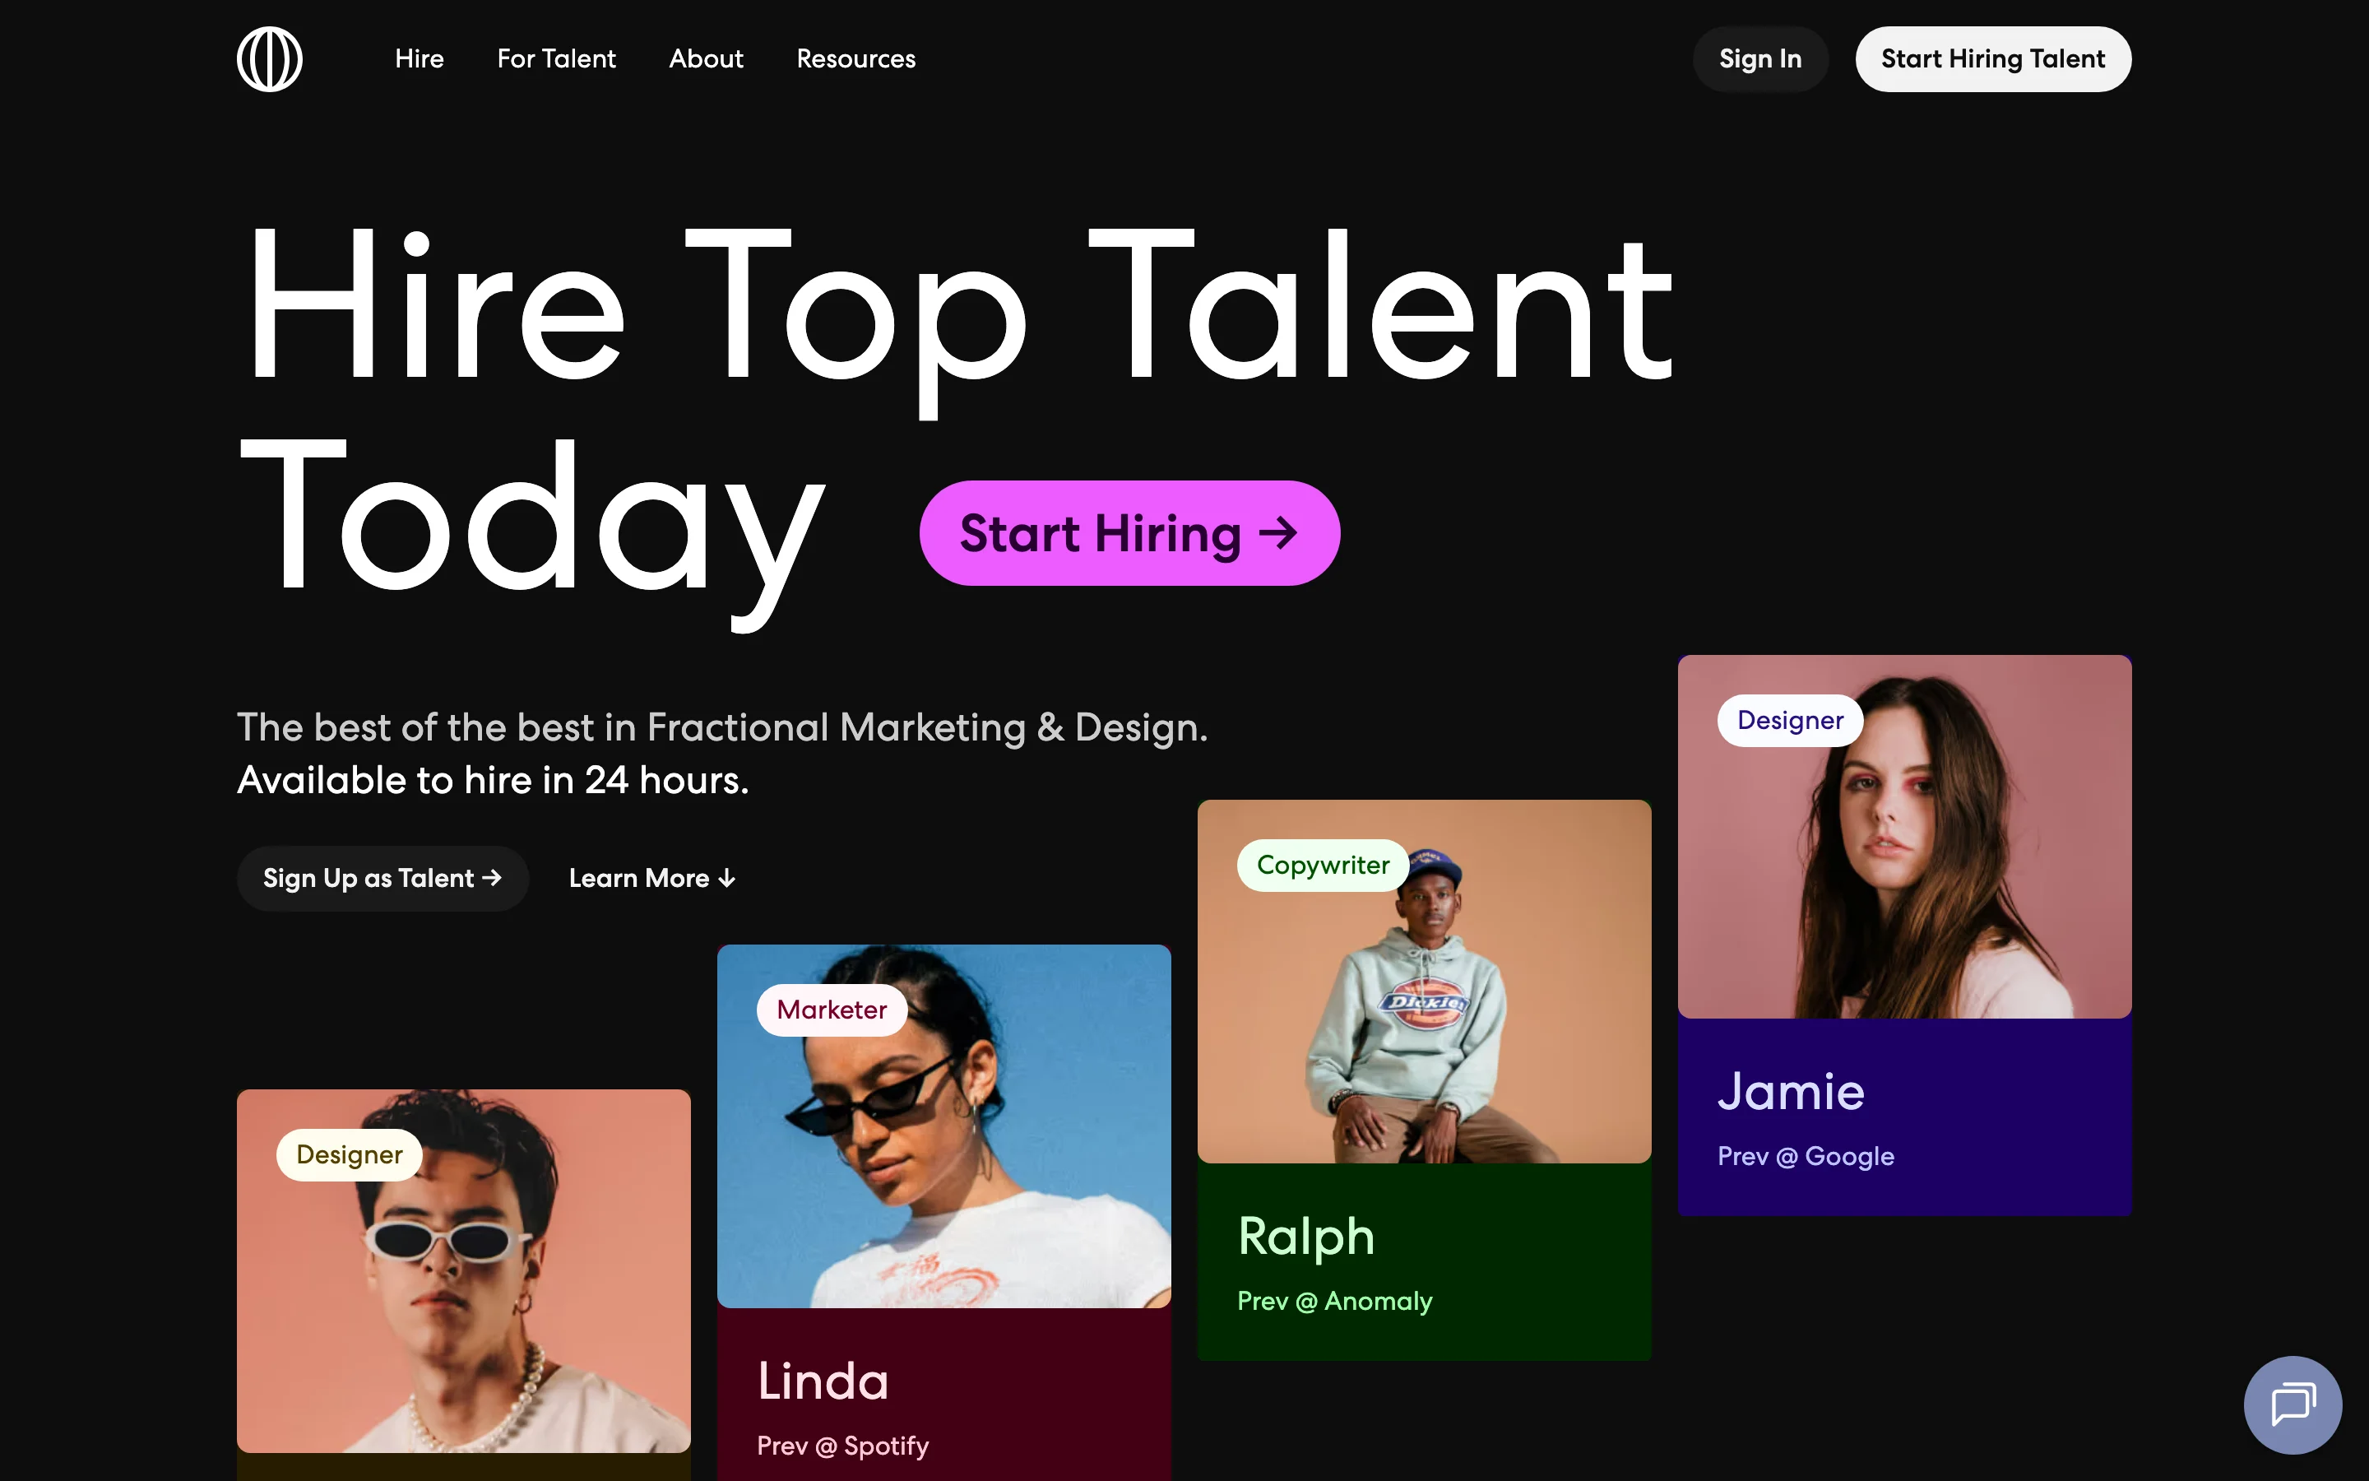Viewport: 2369px width, 1481px height.
Task: Open the For Talent menu item
Action: tap(556, 58)
